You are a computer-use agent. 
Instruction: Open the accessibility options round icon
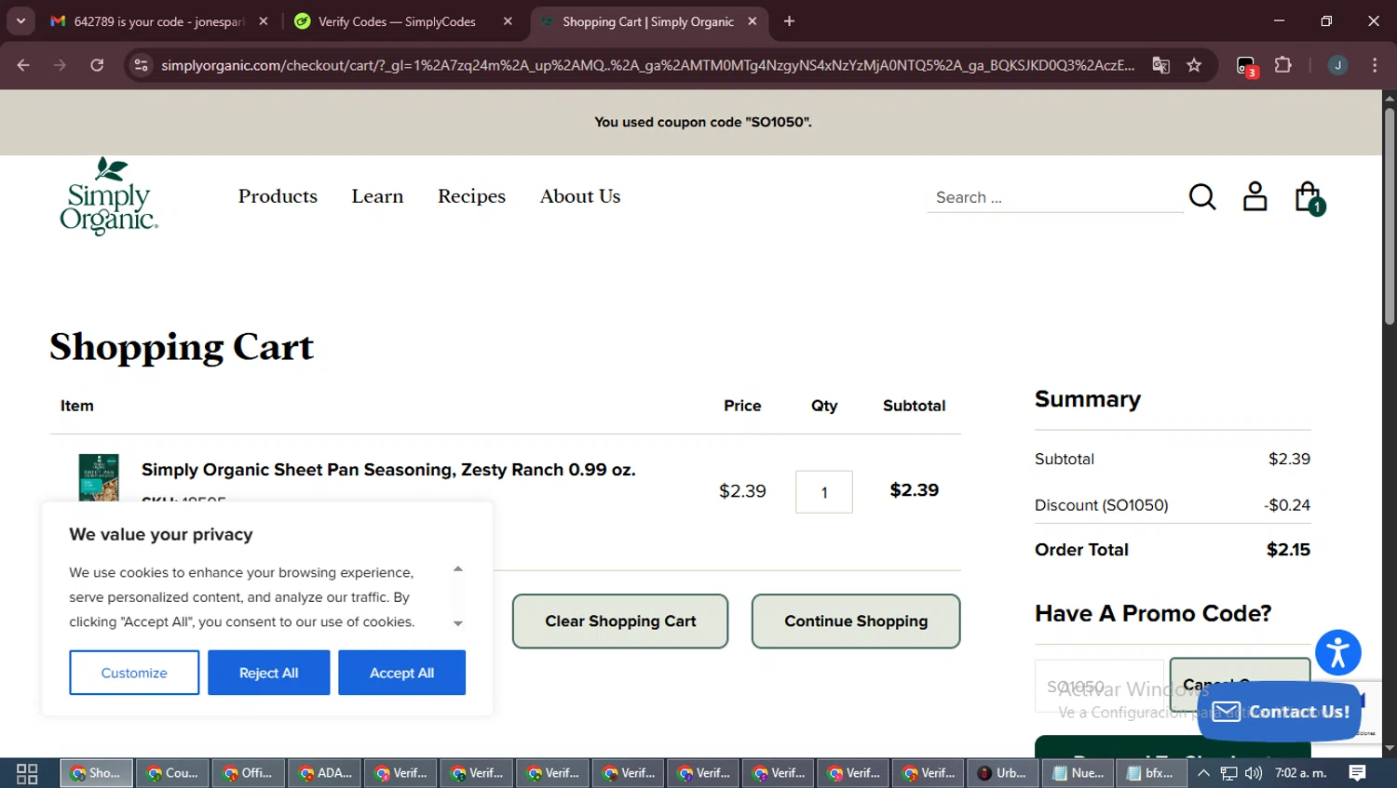click(1338, 652)
